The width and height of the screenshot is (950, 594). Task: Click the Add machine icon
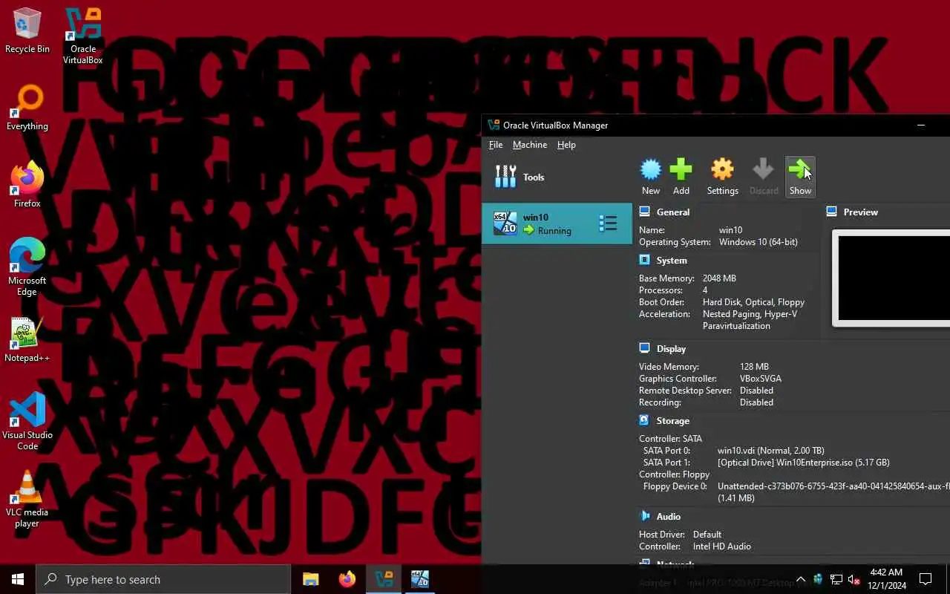681,177
